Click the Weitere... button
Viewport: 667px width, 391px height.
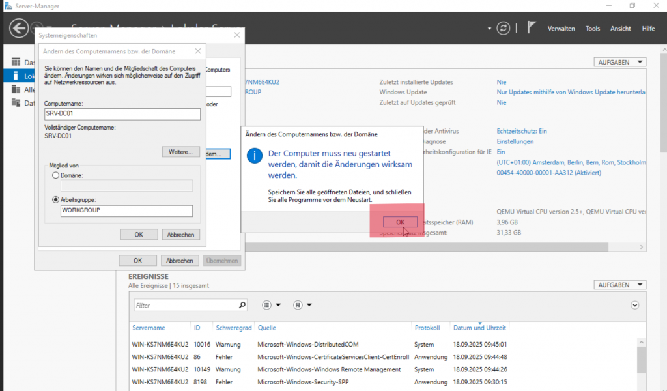pos(180,152)
